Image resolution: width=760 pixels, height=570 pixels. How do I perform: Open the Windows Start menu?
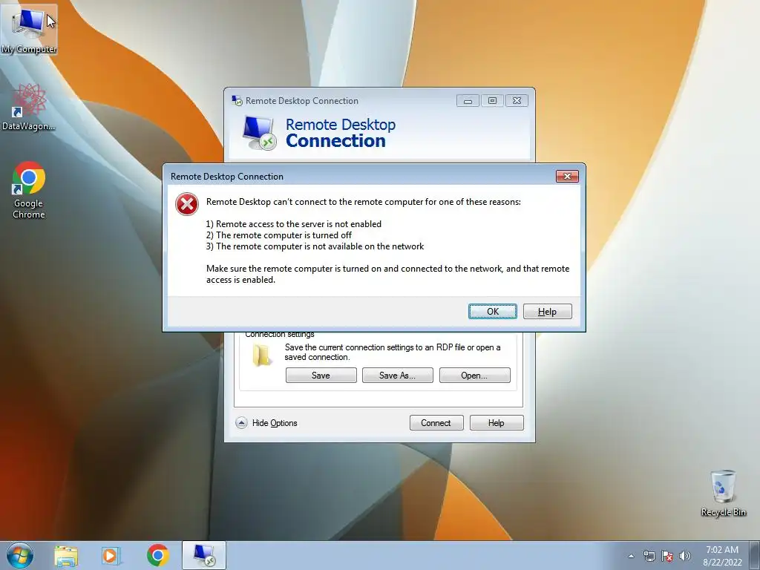[x=20, y=555]
